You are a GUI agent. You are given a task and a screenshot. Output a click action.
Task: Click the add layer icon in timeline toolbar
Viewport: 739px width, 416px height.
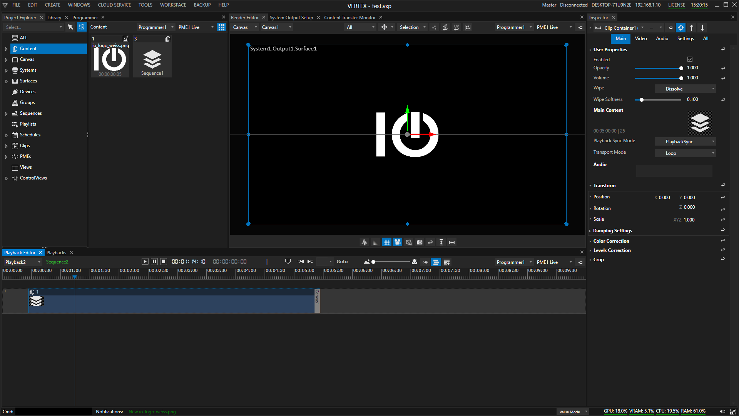[447, 262]
